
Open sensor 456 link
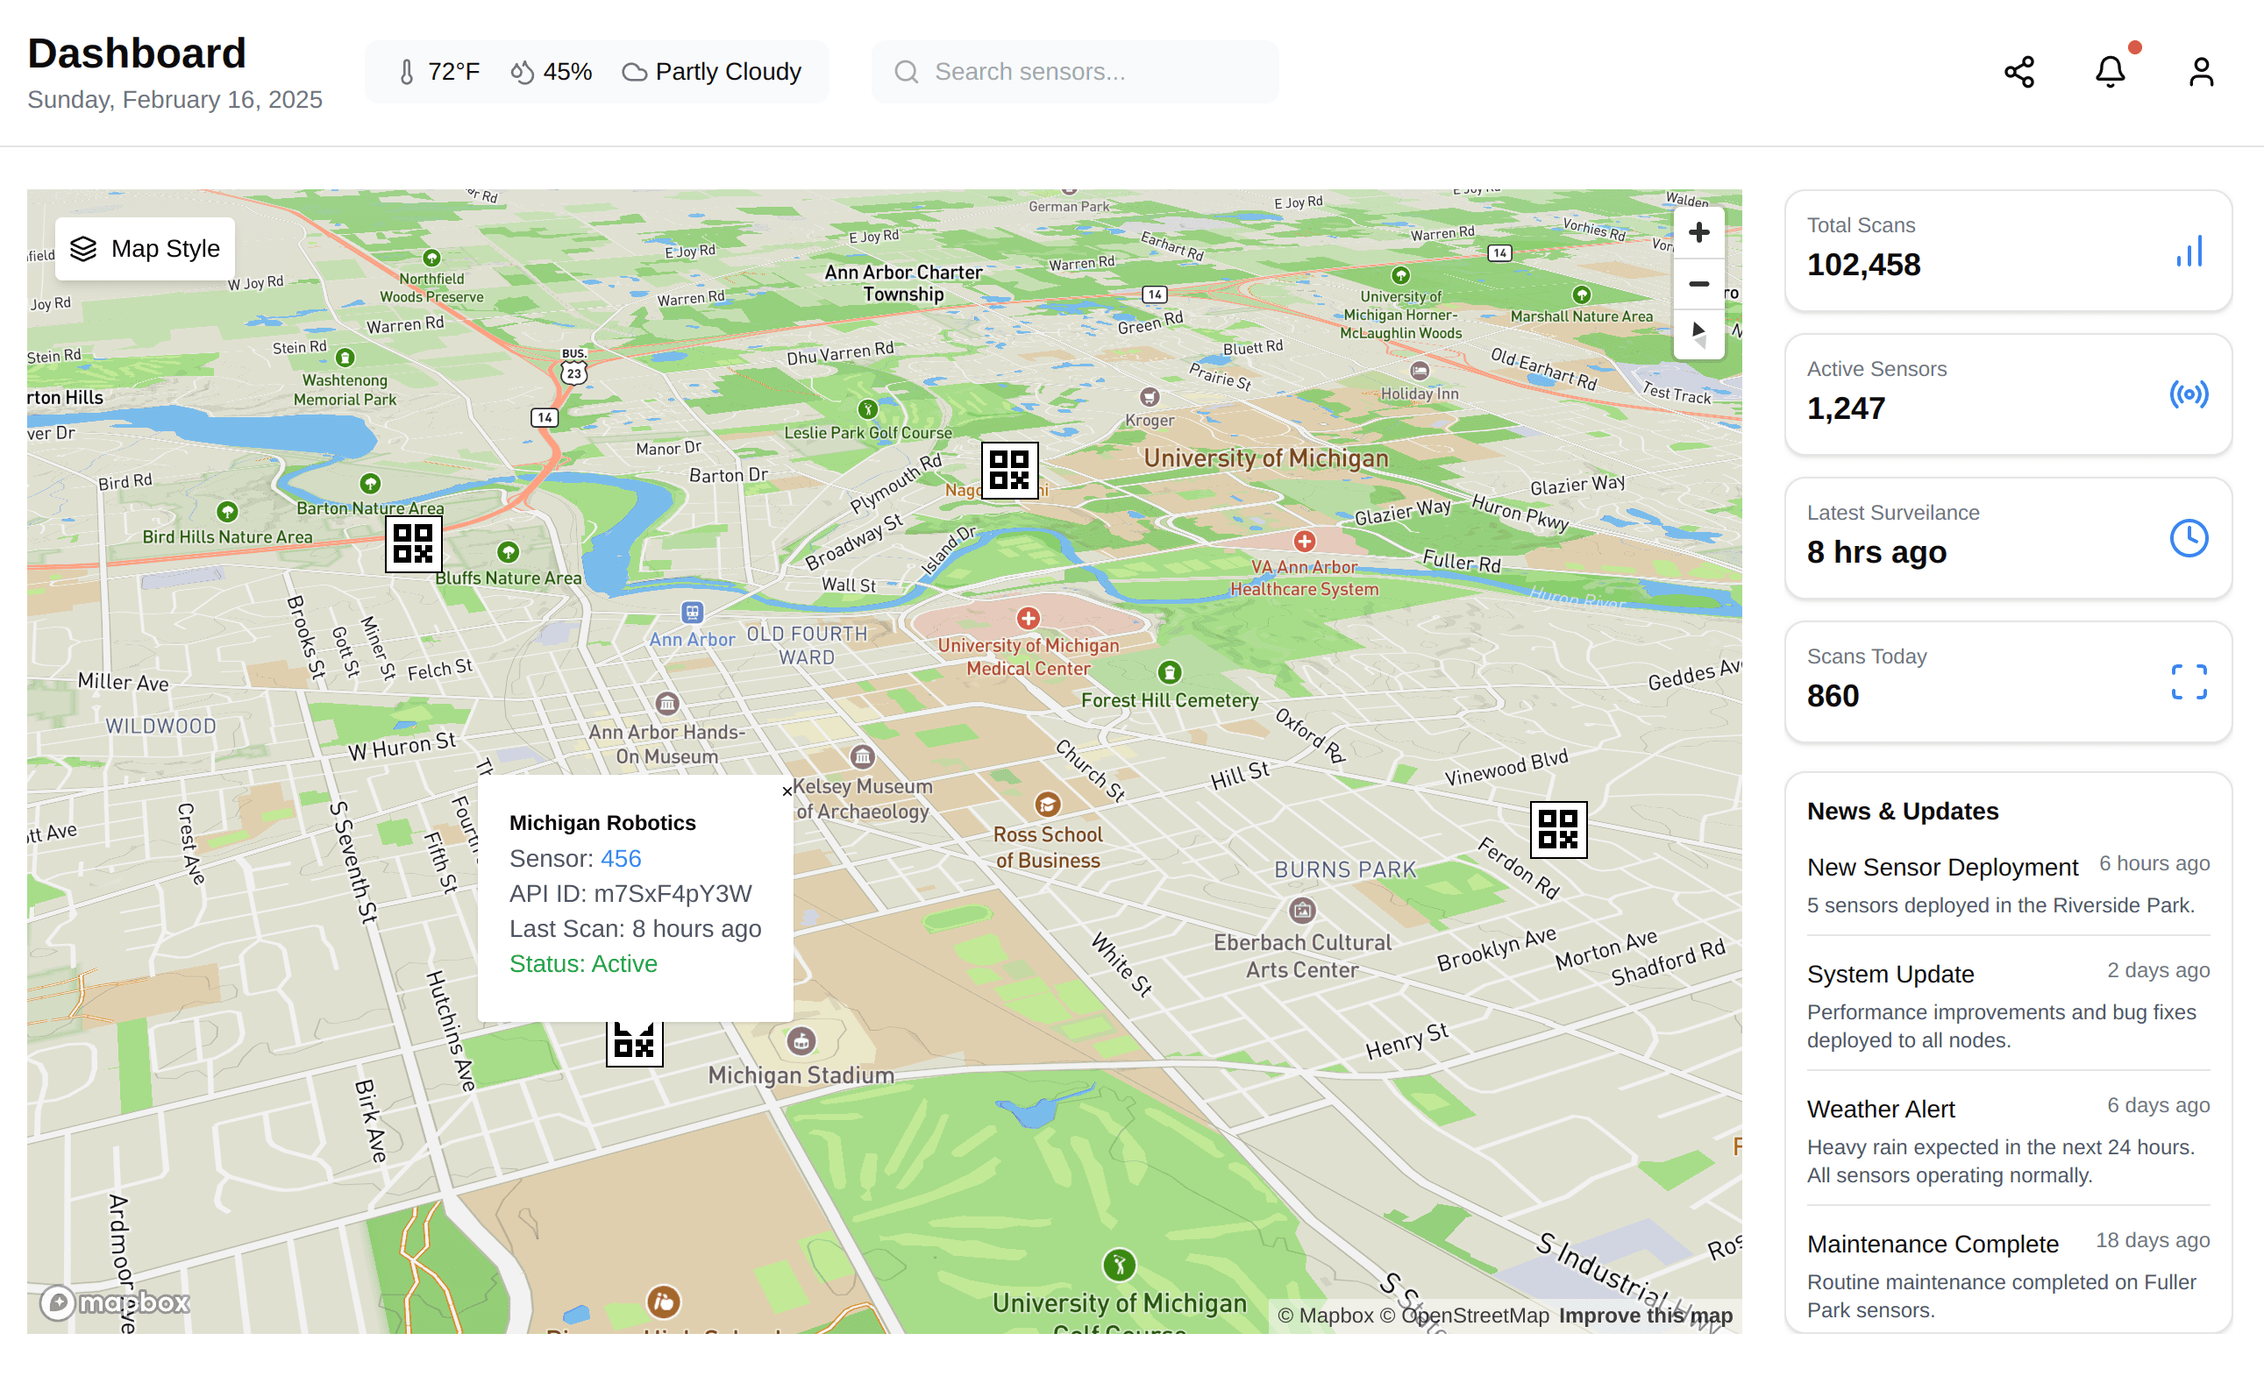tap(620, 858)
